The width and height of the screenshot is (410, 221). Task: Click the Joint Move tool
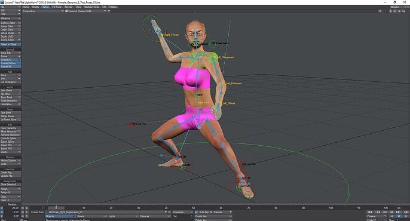point(11,90)
